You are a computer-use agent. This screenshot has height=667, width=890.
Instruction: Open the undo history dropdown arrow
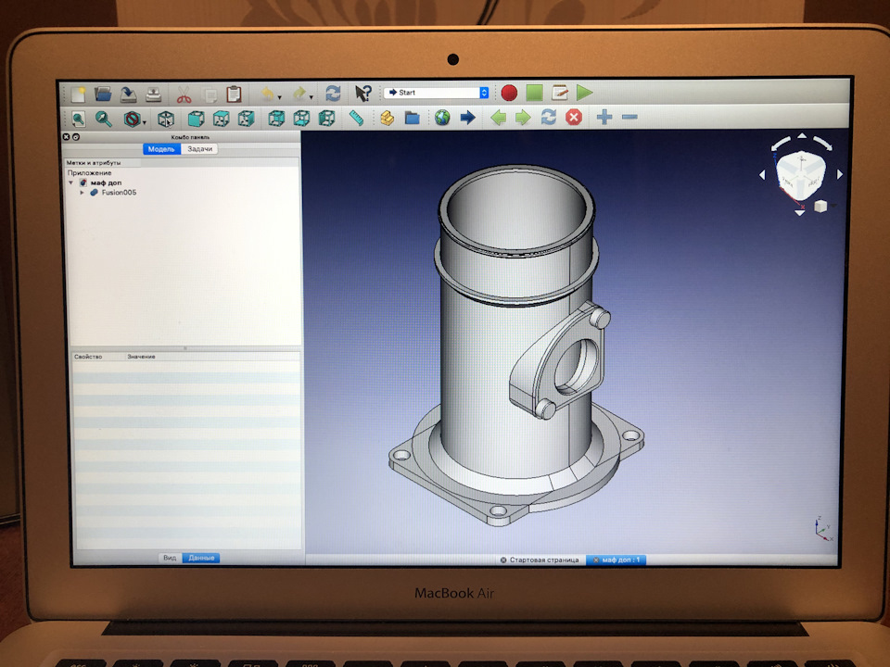point(279,97)
